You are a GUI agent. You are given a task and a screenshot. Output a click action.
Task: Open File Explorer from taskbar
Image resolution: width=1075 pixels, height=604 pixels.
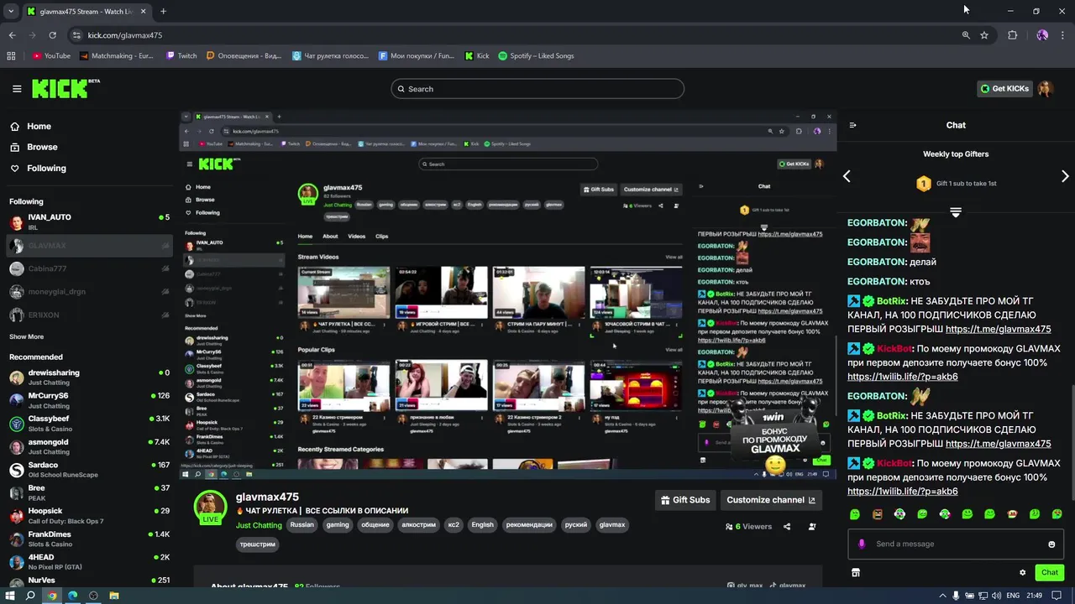click(x=114, y=596)
